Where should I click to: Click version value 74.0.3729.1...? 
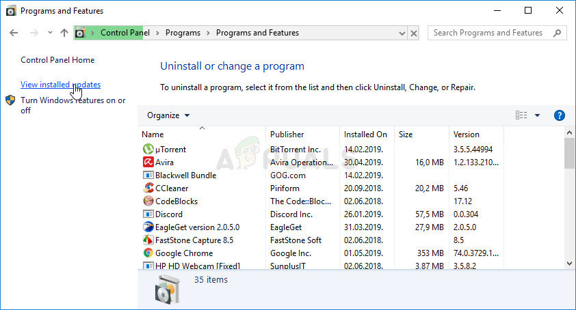tap(475, 253)
